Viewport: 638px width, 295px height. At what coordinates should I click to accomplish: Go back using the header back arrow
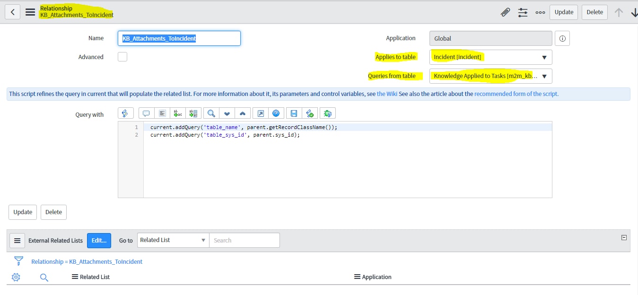click(12, 12)
